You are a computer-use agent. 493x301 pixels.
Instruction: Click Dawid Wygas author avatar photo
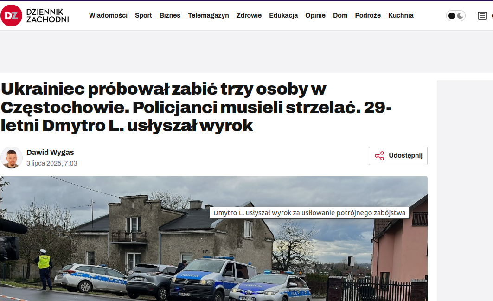coord(12,158)
